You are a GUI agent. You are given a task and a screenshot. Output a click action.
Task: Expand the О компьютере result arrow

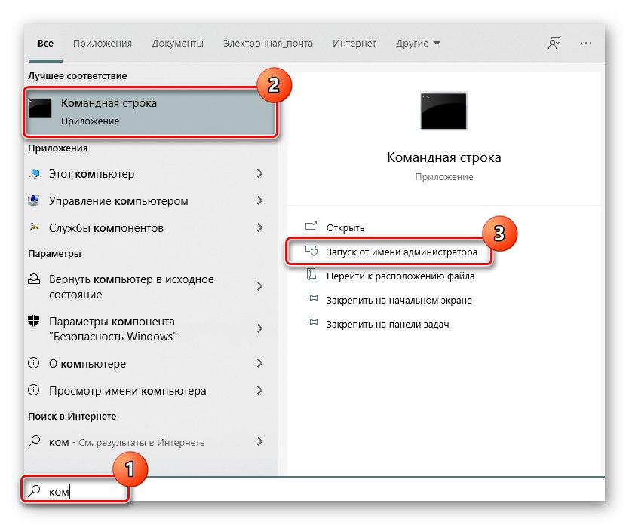pos(260,363)
